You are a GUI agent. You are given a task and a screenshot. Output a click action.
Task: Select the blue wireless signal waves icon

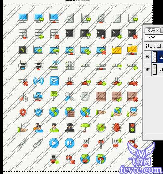38,81
